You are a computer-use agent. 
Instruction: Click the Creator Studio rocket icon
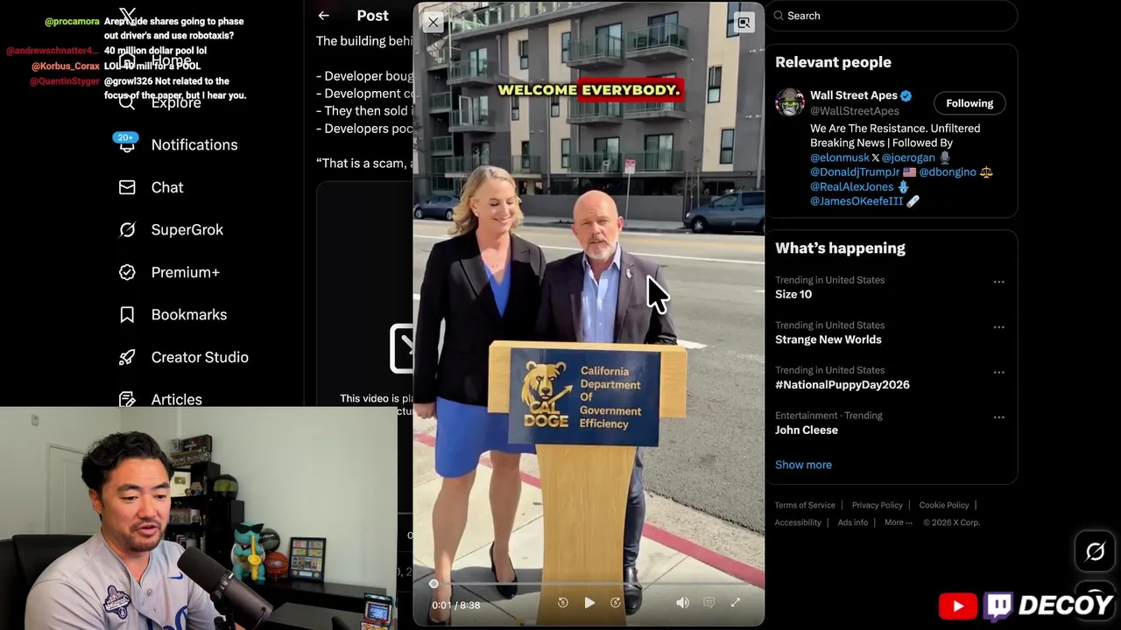(127, 357)
